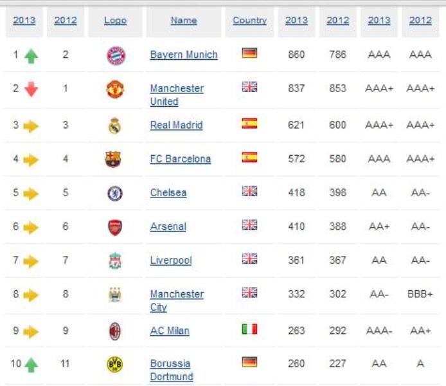Click the Liverpool club crest
This screenshot has height=386, width=446.
pyautogui.click(x=115, y=261)
